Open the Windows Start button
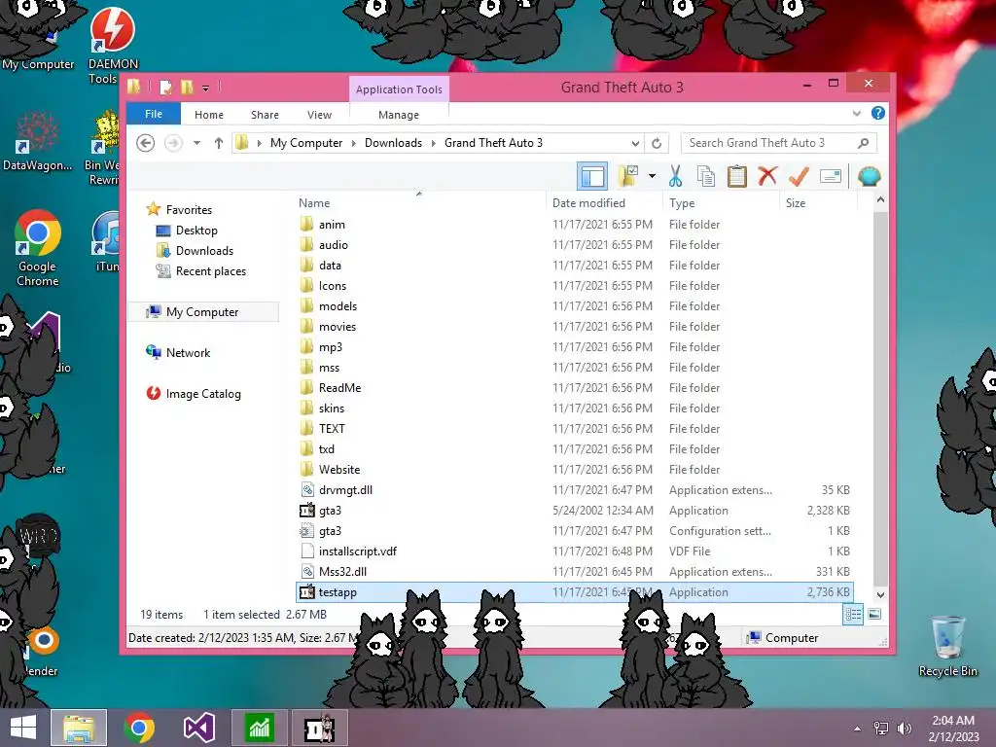The image size is (996, 747). 23,729
